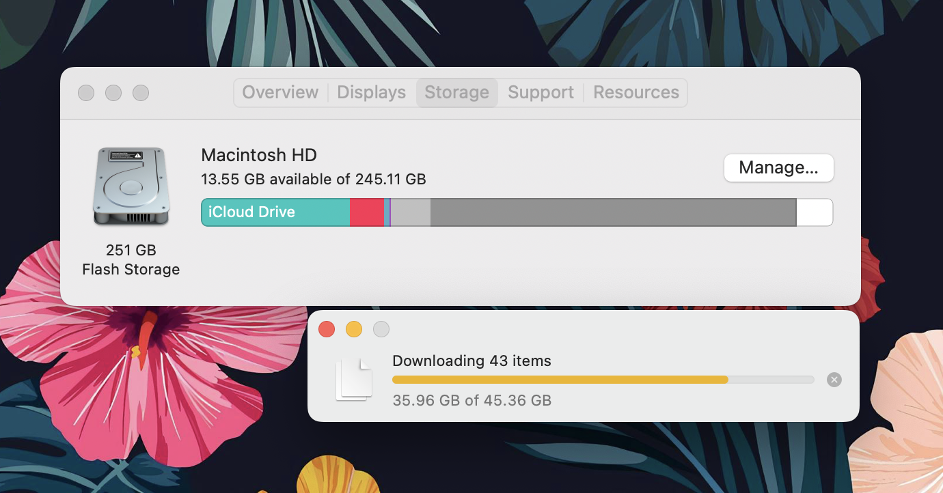
Task: Zoom the Macintosh HD storage window
Action: pyautogui.click(x=141, y=93)
